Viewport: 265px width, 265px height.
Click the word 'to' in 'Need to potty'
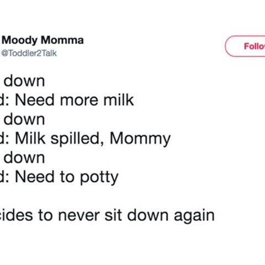point(67,177)
